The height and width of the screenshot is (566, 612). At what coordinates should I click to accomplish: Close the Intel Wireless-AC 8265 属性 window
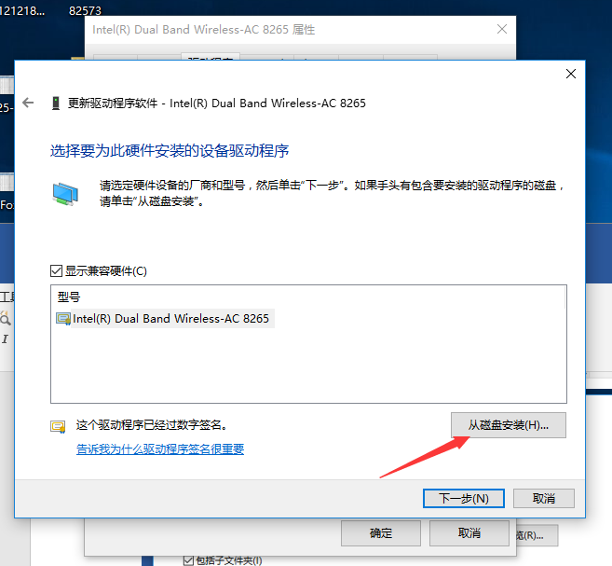[502, 29]
